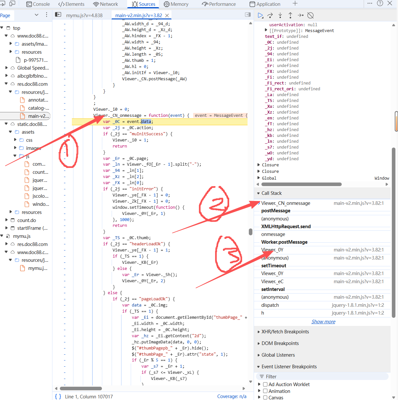Image resolution: width=398 pixels, height=400 pixels.
Task: Tick the Canvas event listener checkbox
Action: (x=265, y=397)
